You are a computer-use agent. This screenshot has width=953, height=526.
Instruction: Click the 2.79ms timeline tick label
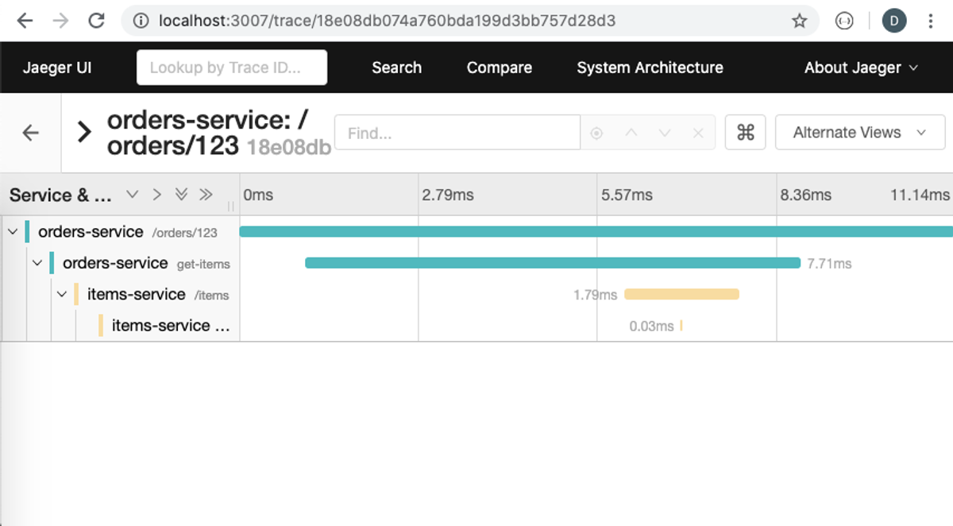coord(448,195)
